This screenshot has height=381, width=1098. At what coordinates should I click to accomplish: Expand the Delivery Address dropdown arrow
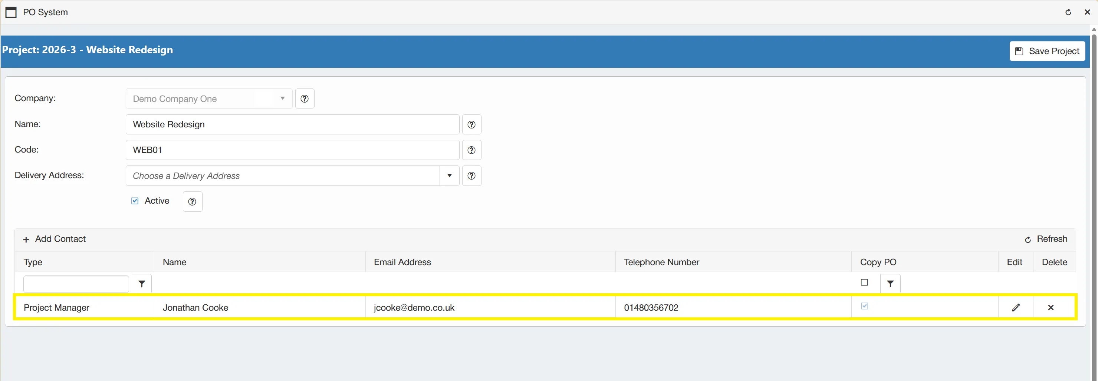click(449, 176)
